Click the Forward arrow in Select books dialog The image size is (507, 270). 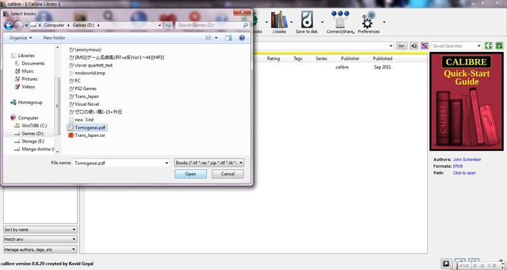pos(19,25)
